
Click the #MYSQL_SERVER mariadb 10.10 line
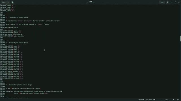(x=13, y=78)
